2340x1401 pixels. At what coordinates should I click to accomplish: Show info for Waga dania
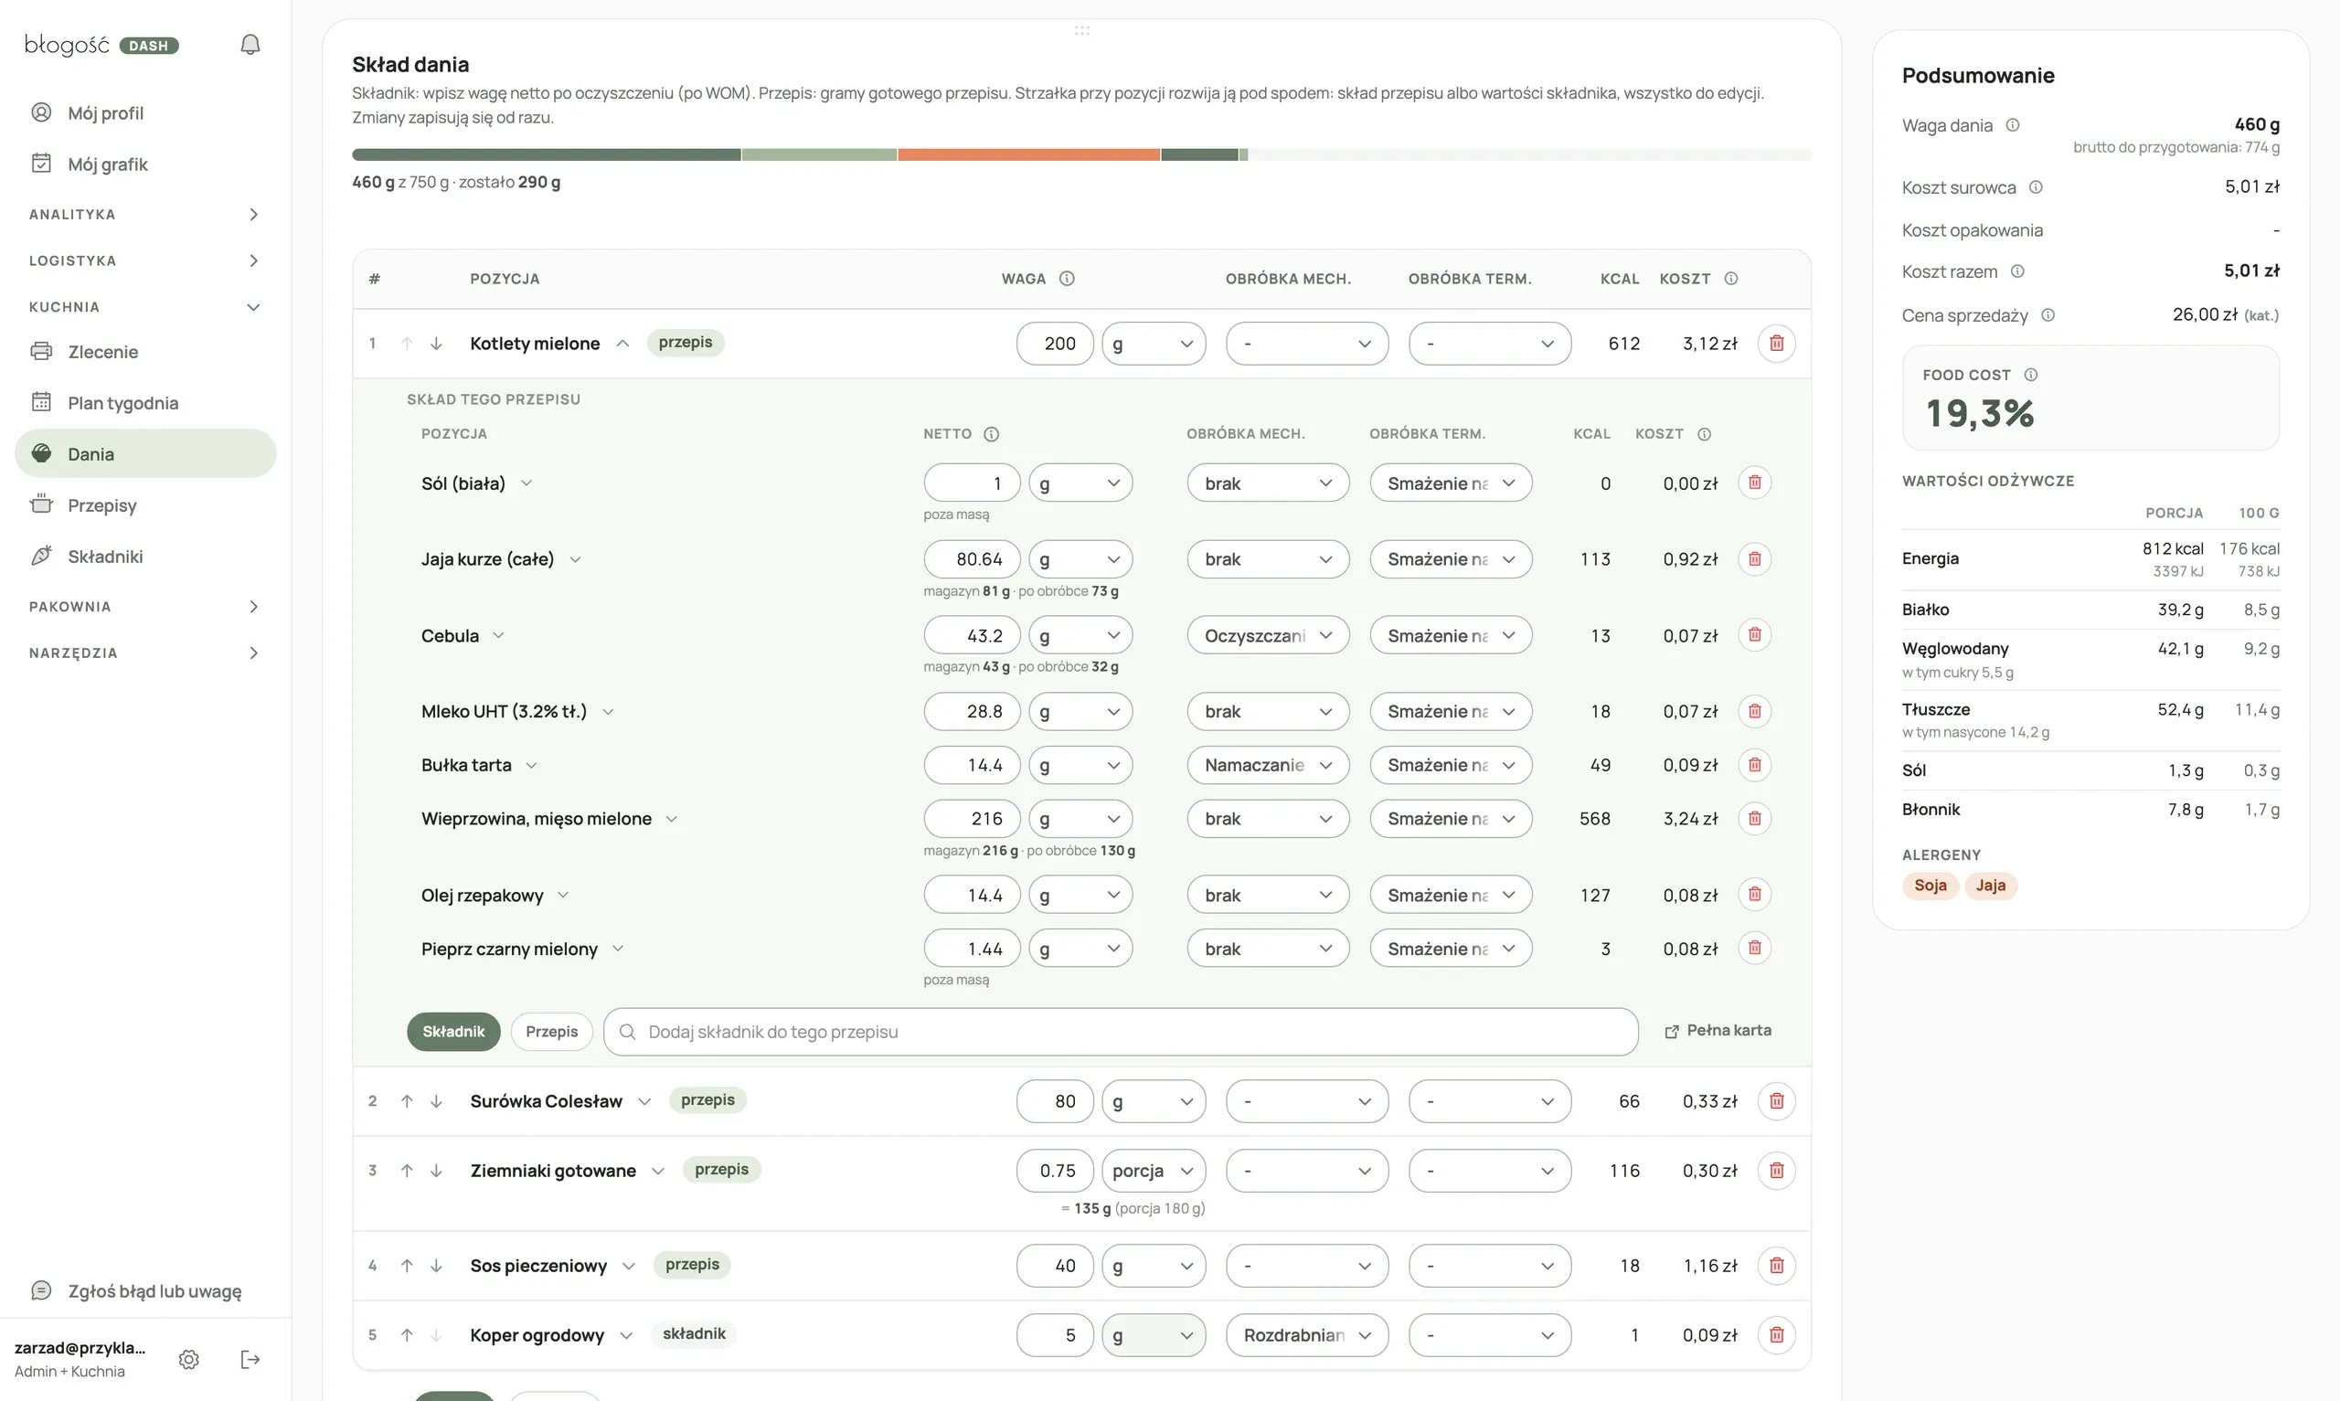[2013, 124]
